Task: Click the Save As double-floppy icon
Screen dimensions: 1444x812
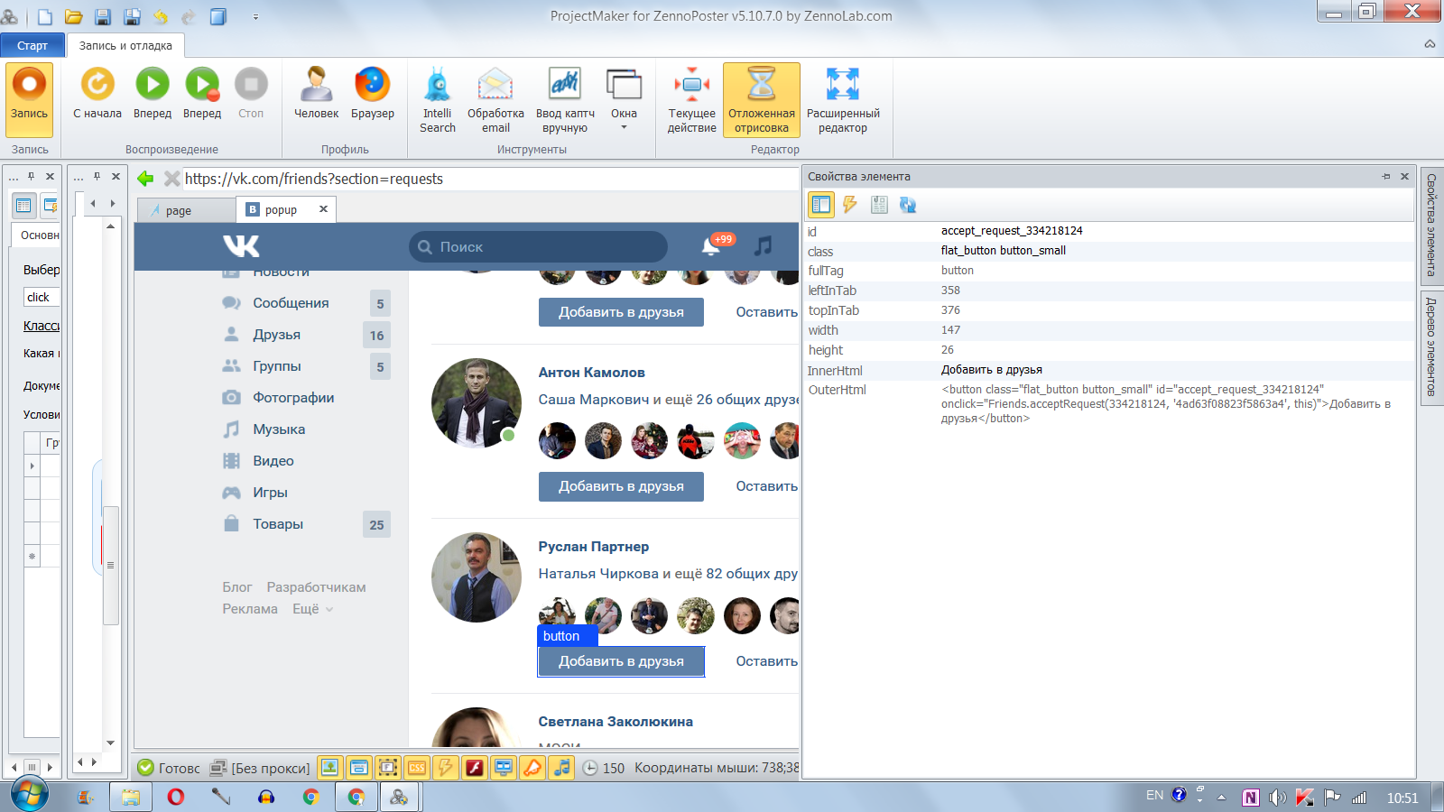Action: click(132, 16)
